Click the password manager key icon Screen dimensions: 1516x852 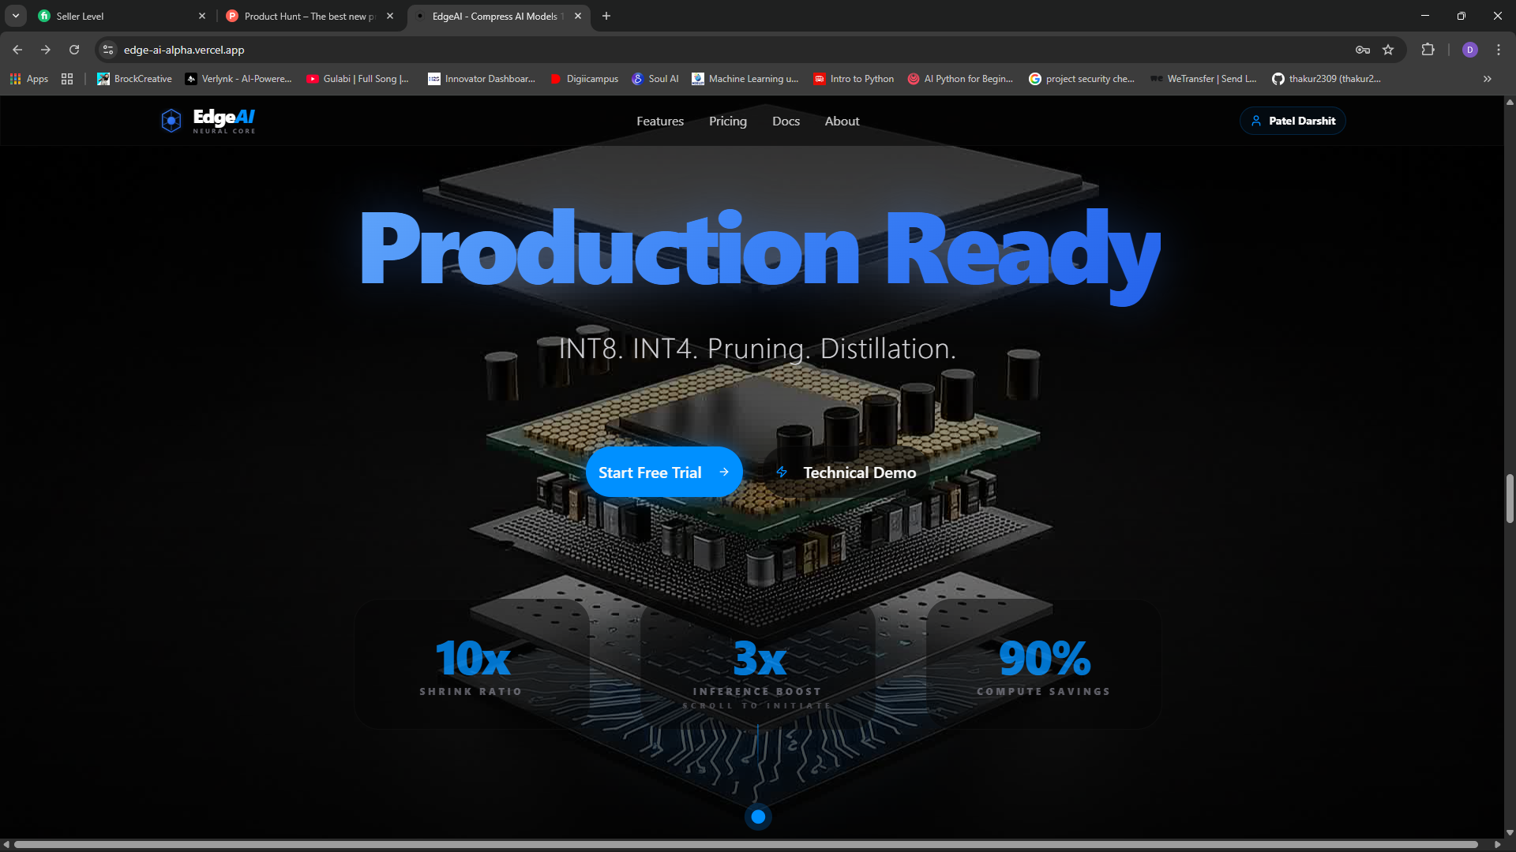tap(1363, 50)
